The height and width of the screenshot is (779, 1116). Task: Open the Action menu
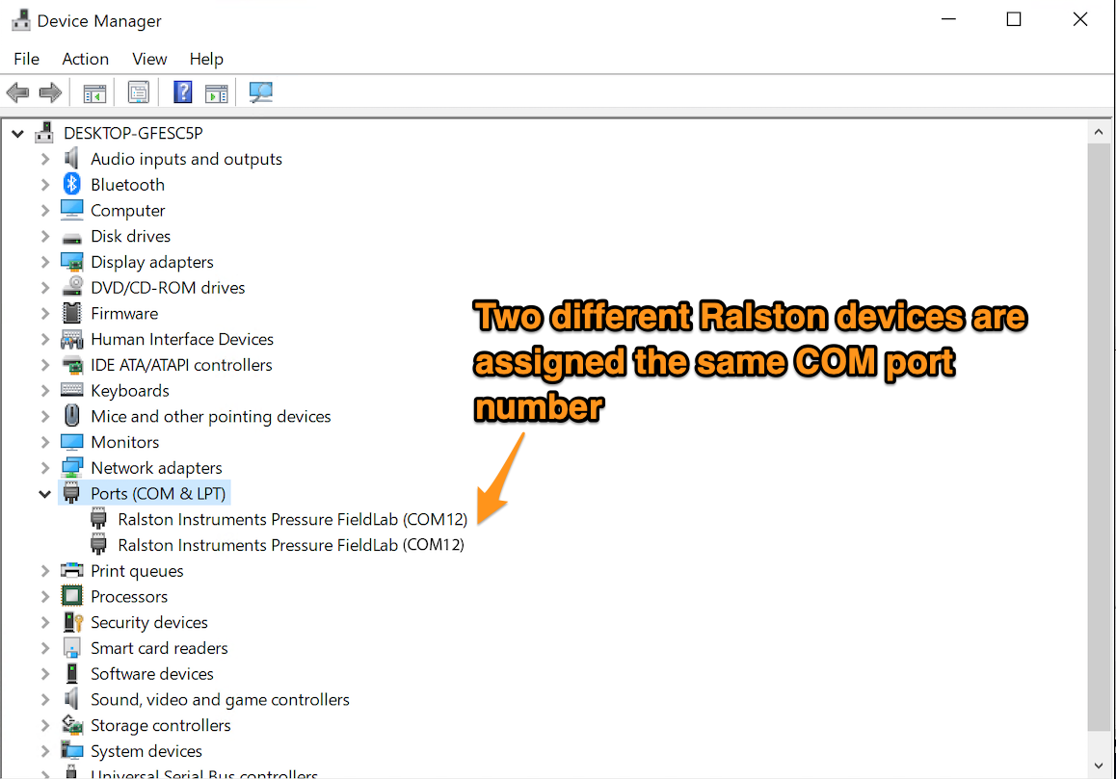pos(86,59)
